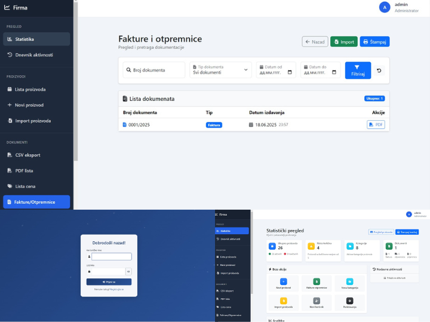Click into the Broj dokumenta search field
The image size is (430, 322).
[154, 70]
